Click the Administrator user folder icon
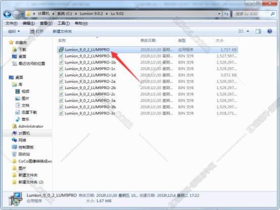The image size is (280, 210). click(14, 126)
